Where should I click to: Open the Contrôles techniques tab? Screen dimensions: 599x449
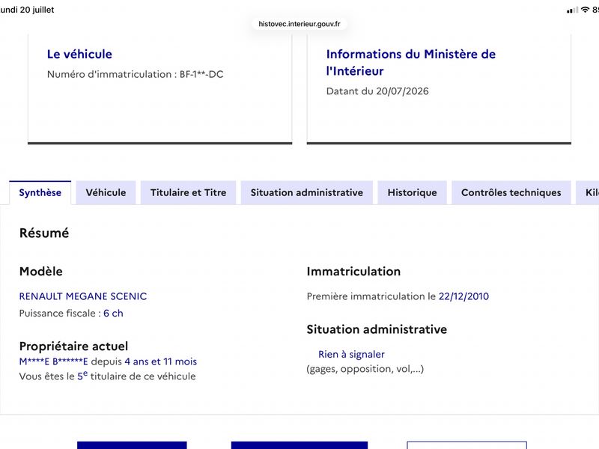(x=511, y=192)
